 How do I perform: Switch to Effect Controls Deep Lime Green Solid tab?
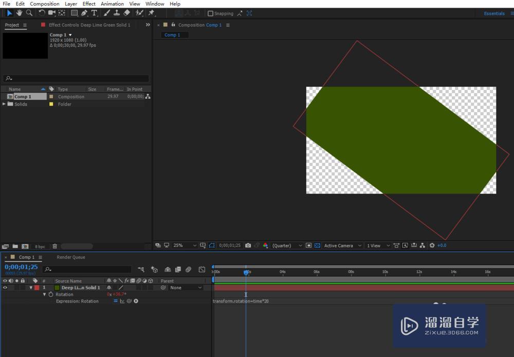click(89, 25)
